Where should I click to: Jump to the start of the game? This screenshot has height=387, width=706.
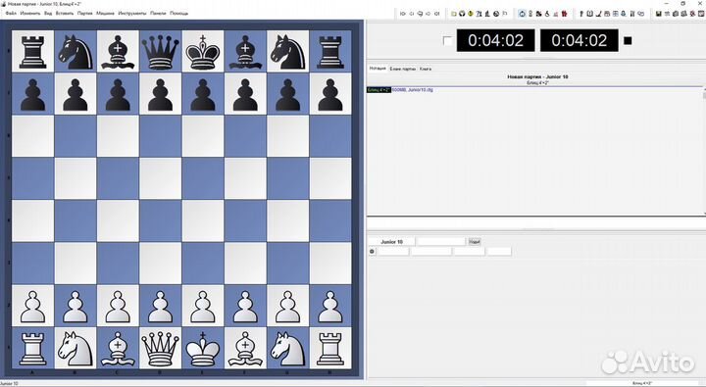coord(403,14)
